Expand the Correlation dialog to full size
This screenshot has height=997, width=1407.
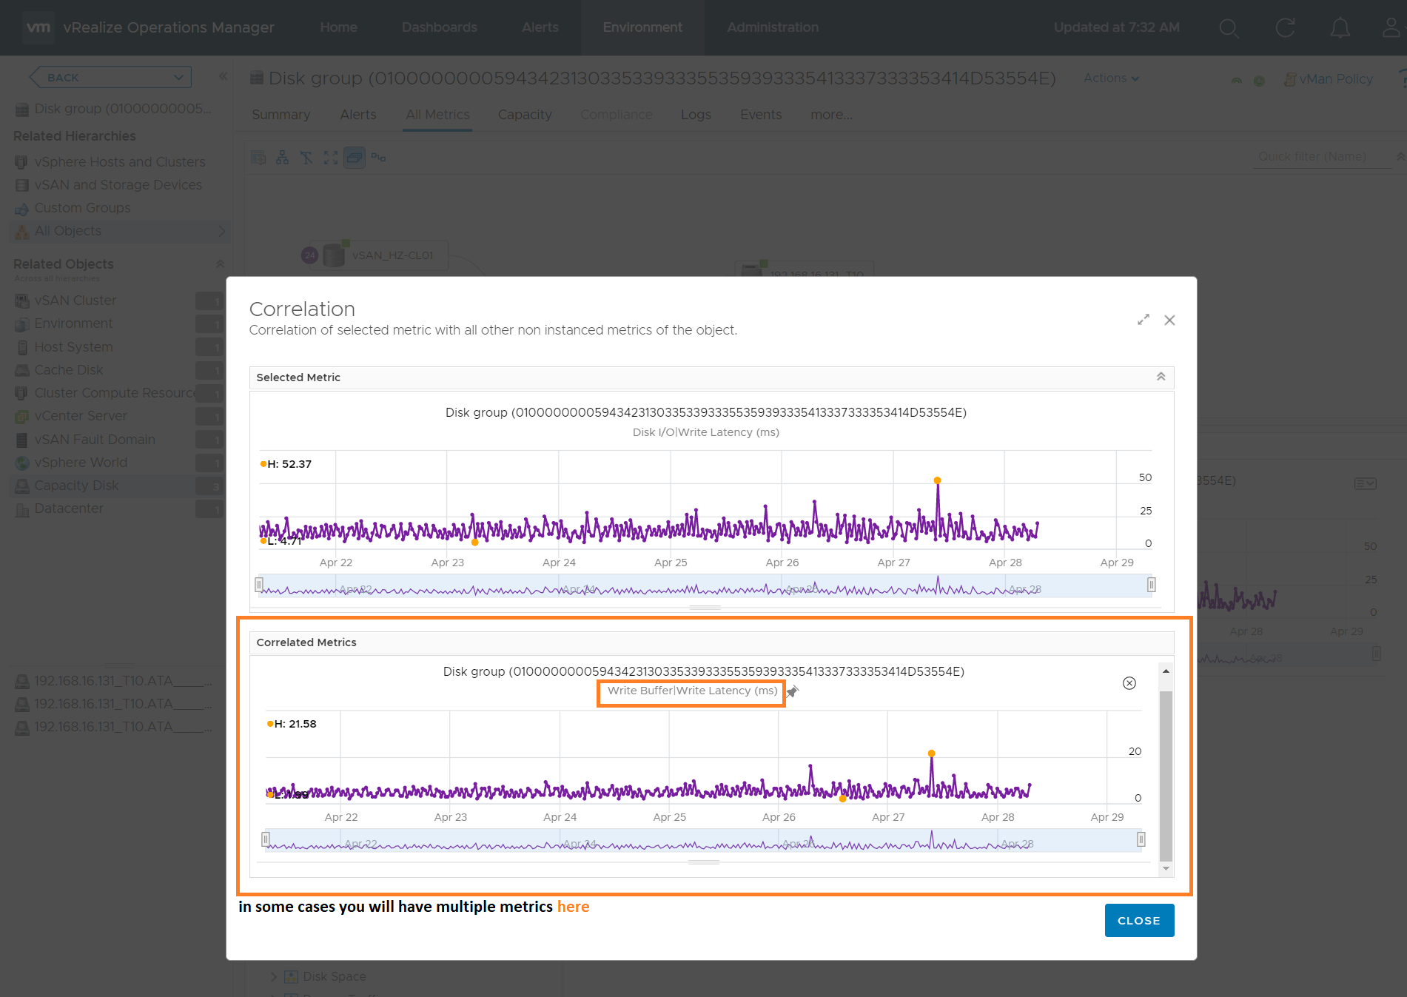[x=1144, y=320]
